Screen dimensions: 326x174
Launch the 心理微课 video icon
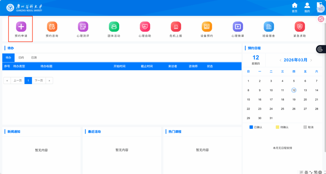click(x=238, y=27)
